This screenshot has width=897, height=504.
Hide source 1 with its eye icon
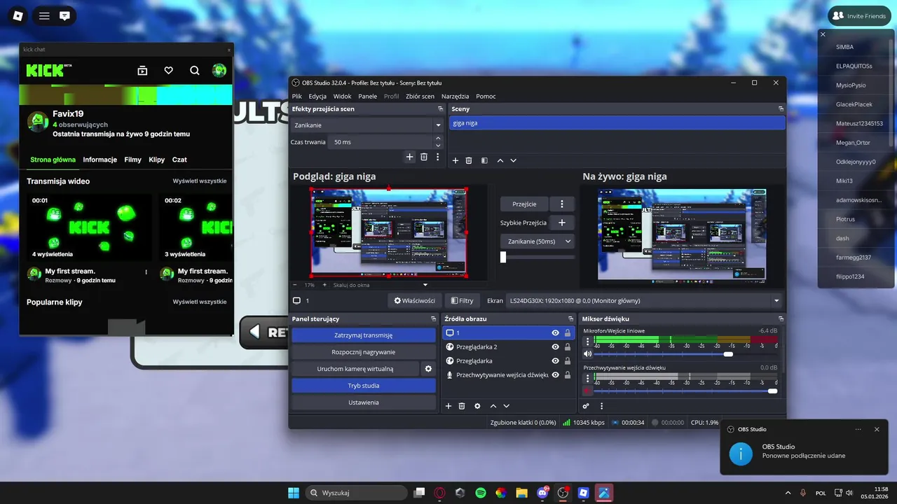555,333
